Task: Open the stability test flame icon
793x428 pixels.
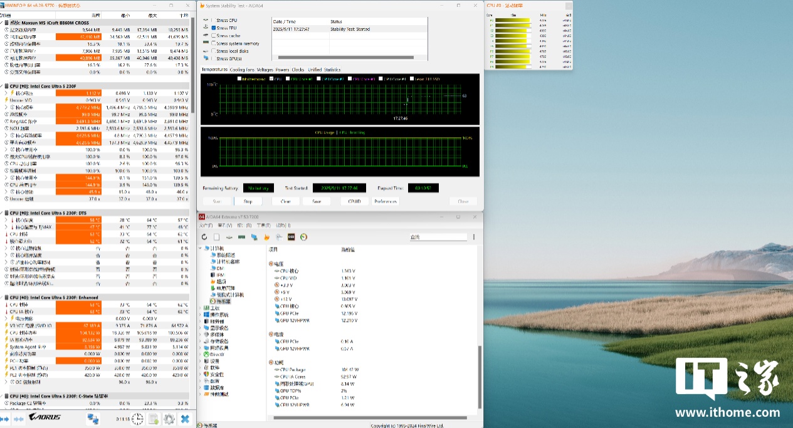Action: click(x=266, y=237)
